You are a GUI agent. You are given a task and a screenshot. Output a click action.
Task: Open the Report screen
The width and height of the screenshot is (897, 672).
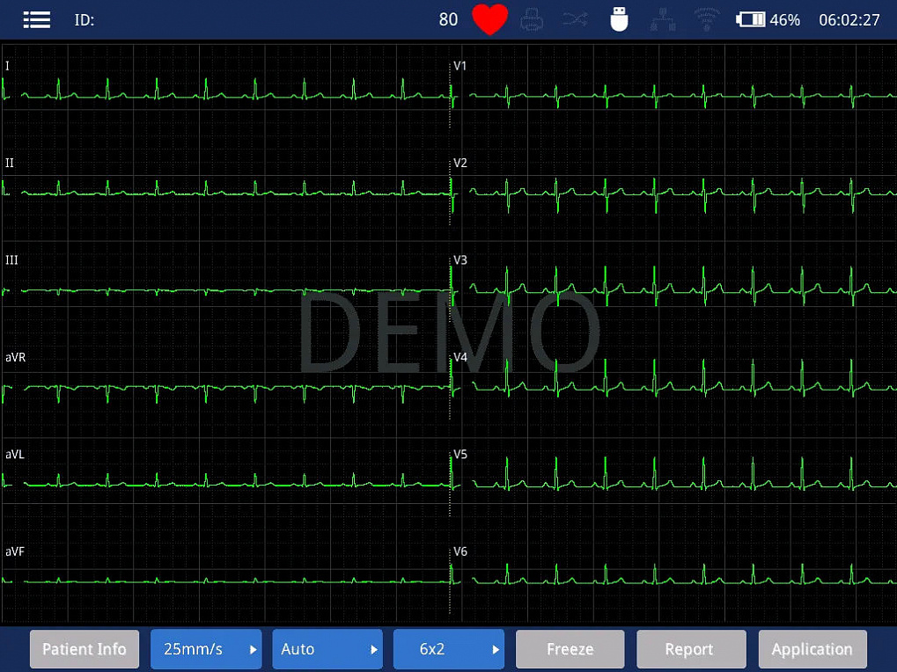(691, 649)
